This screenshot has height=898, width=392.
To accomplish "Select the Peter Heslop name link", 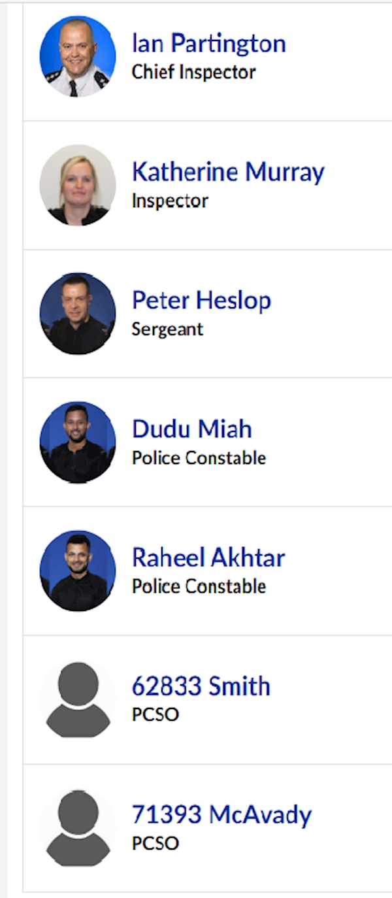I will (x=201, y=301).
